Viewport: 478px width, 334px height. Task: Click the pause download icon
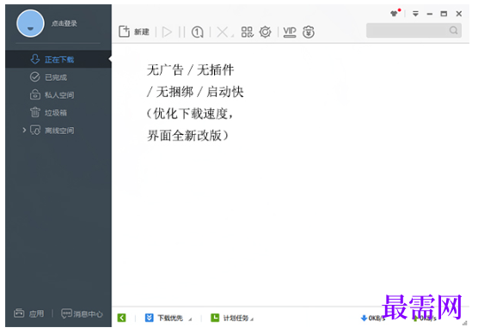[x=181, y=32]
